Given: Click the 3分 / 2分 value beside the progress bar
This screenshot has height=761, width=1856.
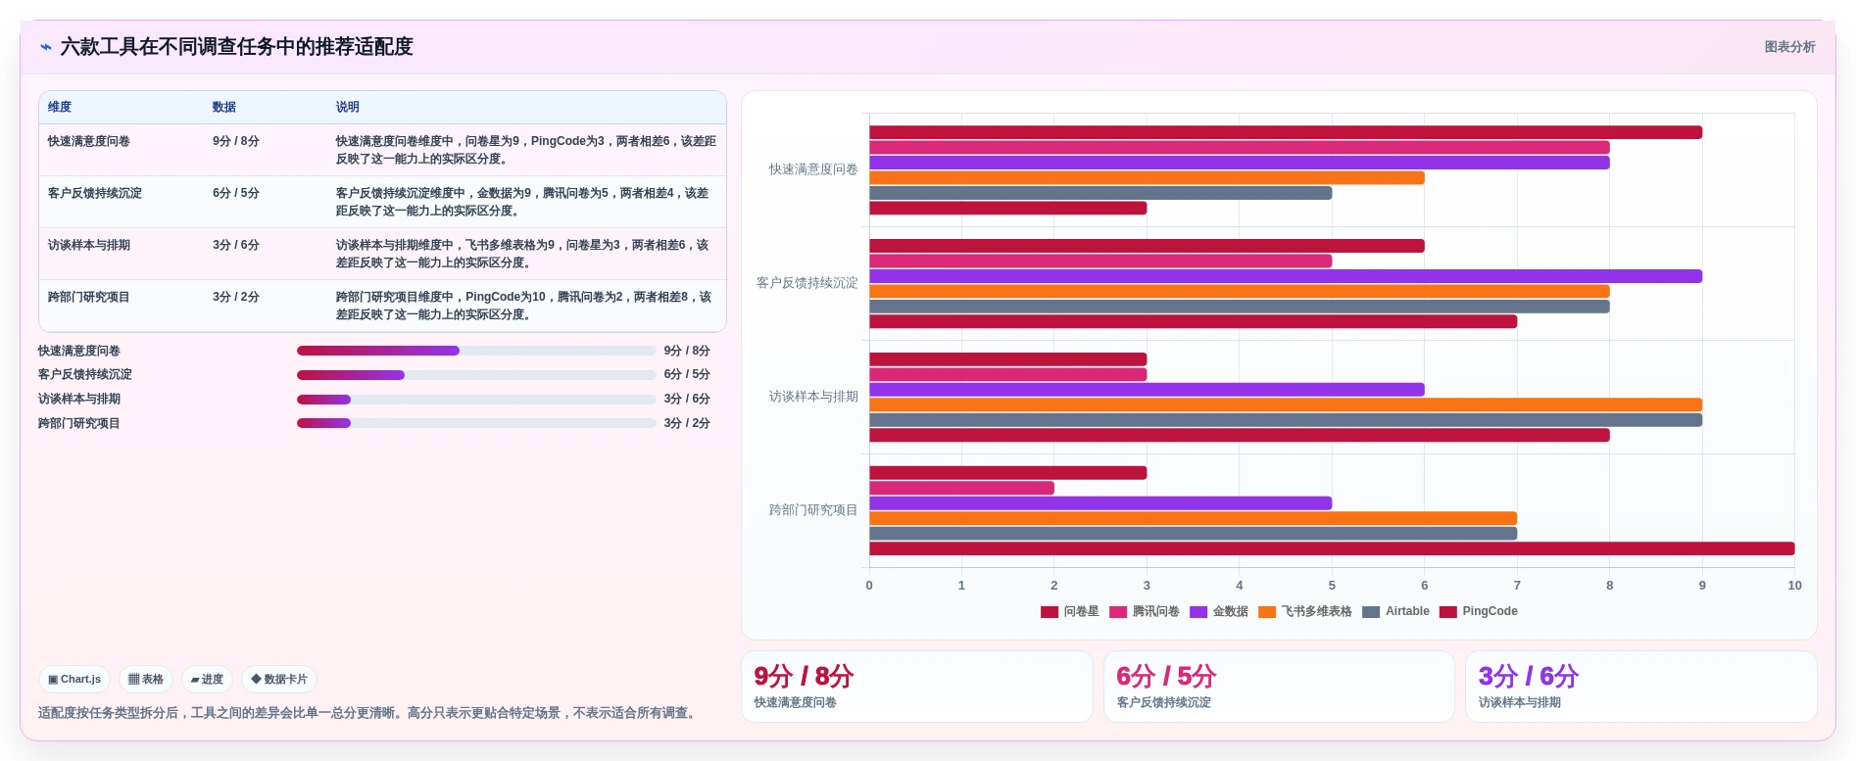Looking at the screenshot, I should click(x=687, y=423).
